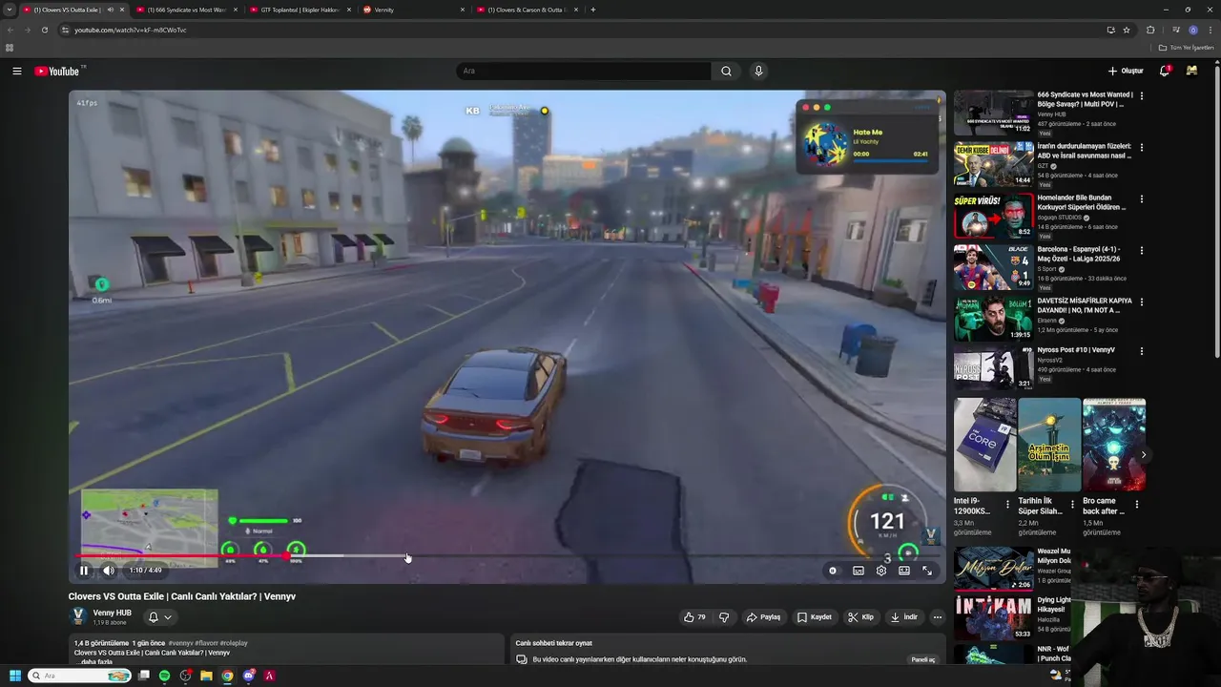Dislike the video with thumbs down
Image resolution: width=1221 pixels, height=687 pixels.
[724, 617]
